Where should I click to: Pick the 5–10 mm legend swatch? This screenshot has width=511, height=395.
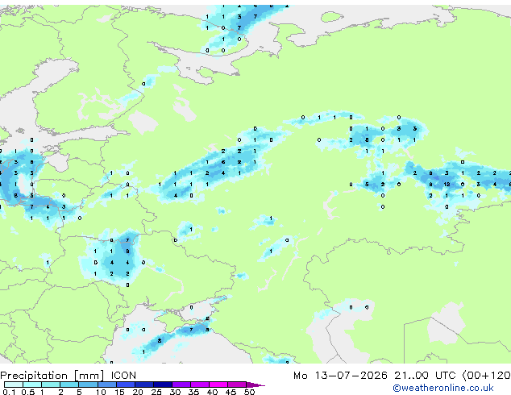tap(88, 385)
